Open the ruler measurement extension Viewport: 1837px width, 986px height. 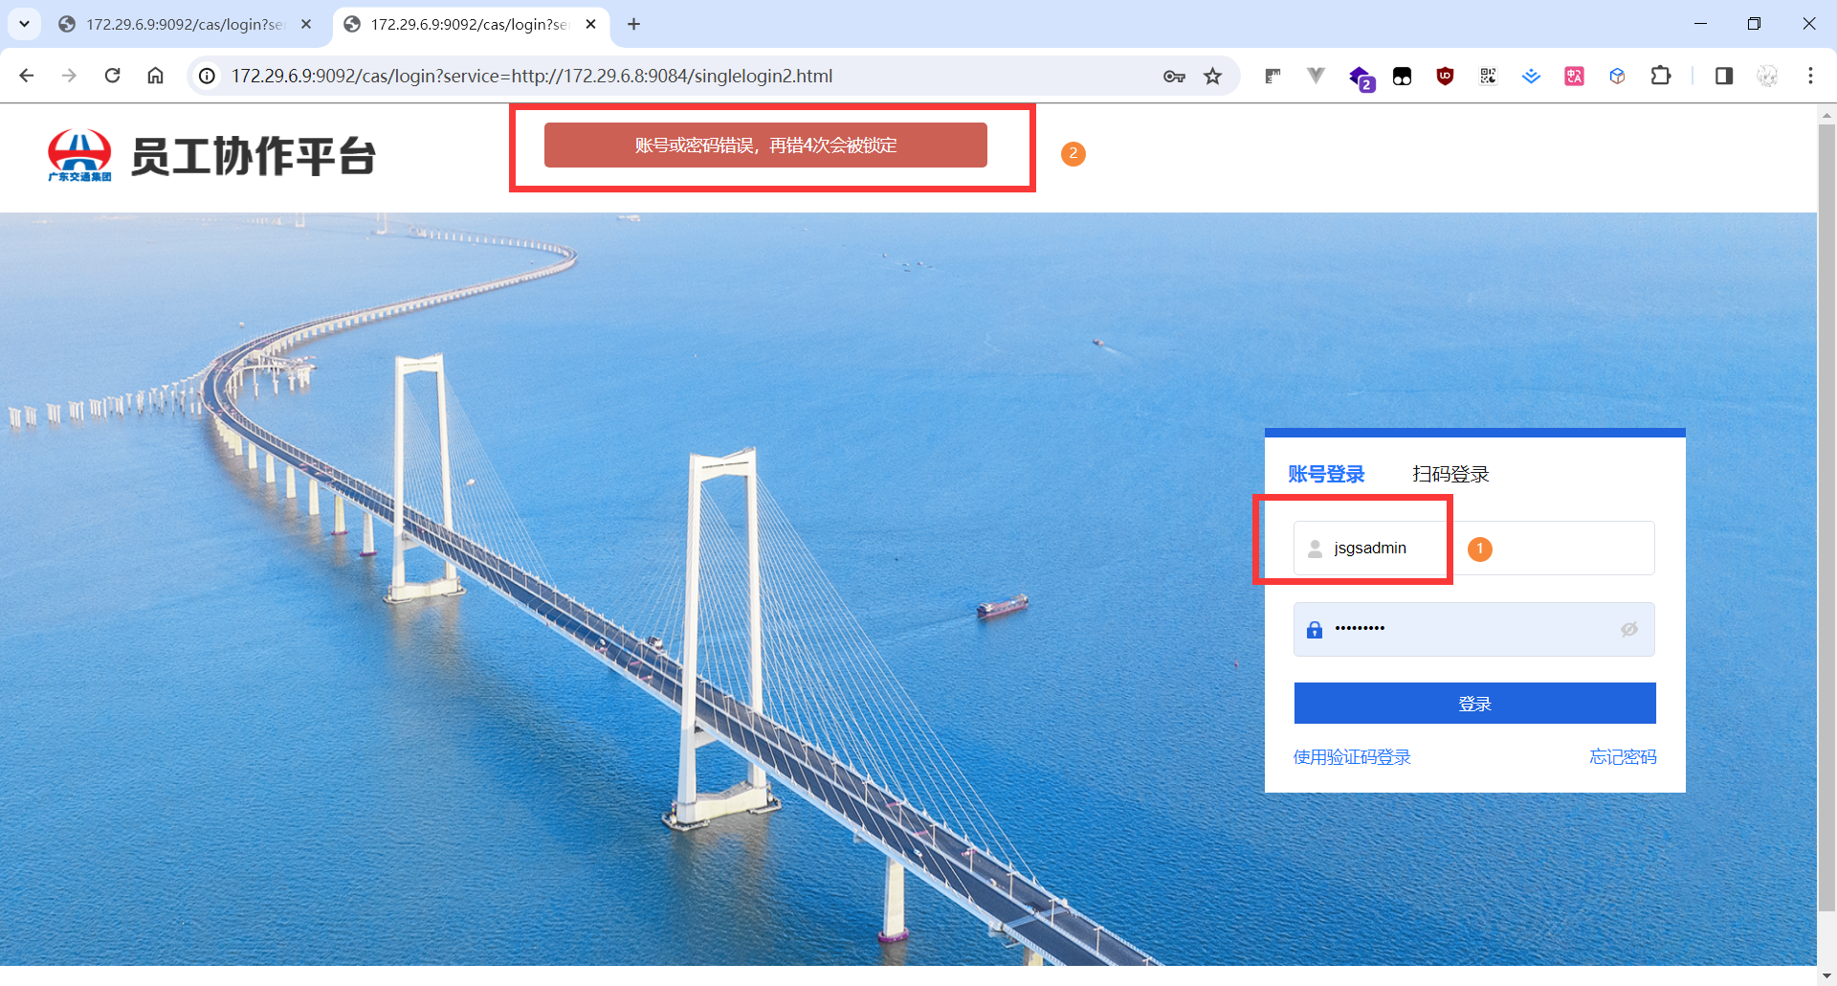1273,77
